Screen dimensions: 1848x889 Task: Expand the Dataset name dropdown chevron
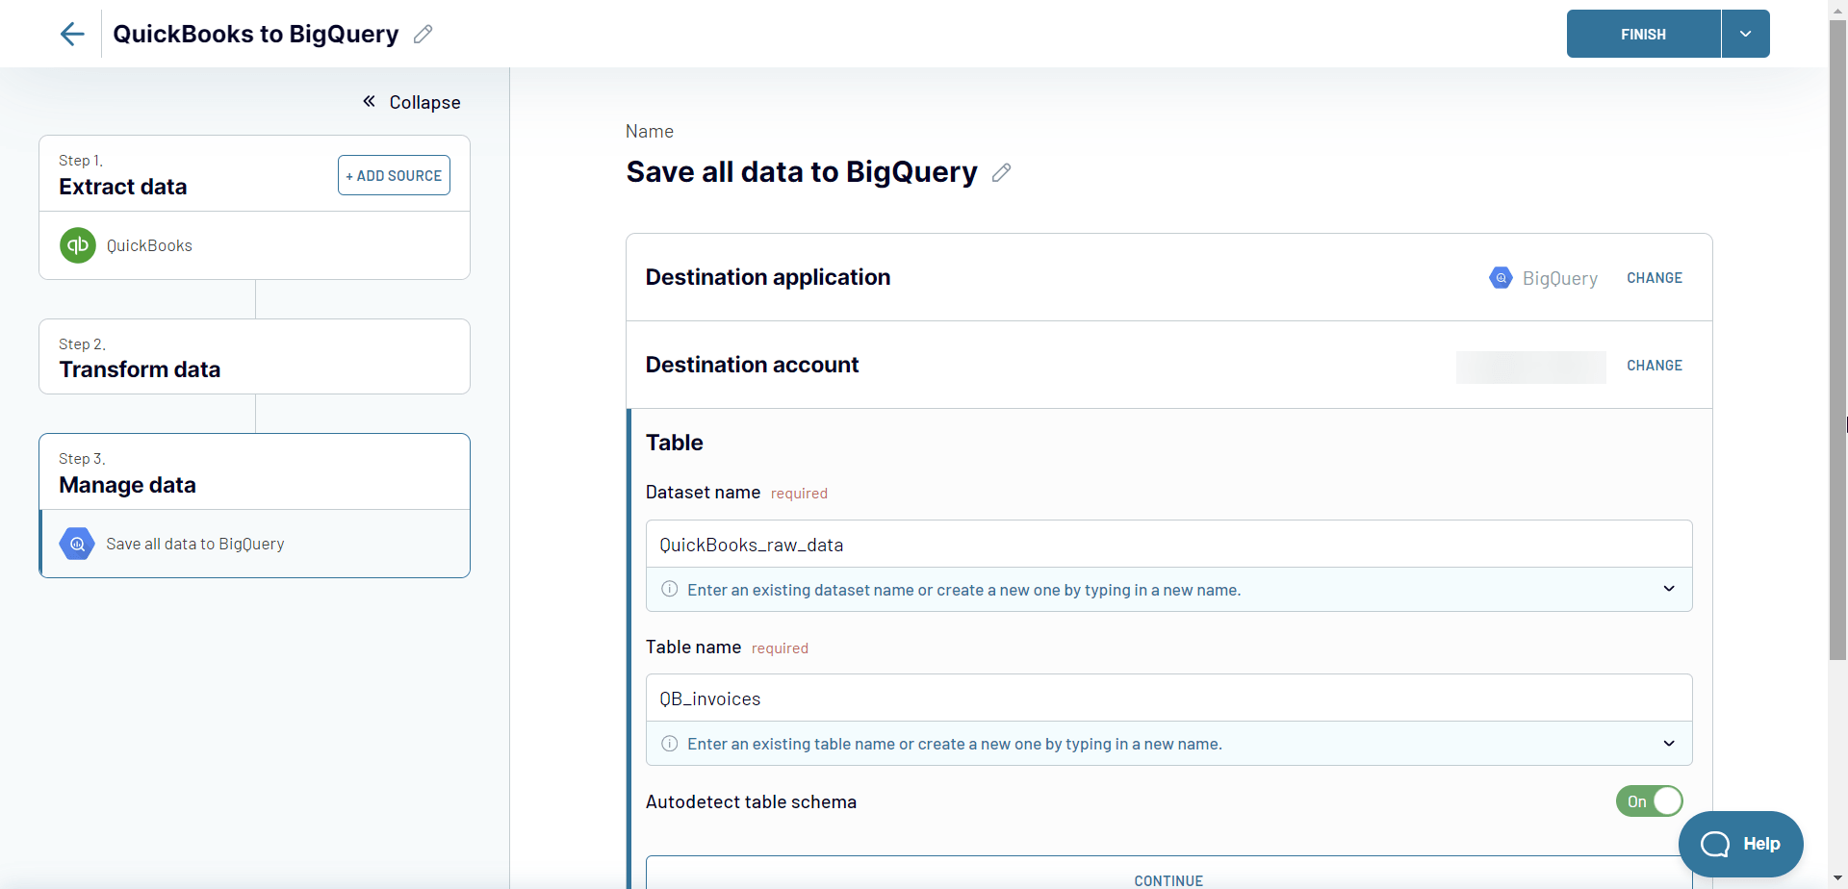[x=1669, y=589]
